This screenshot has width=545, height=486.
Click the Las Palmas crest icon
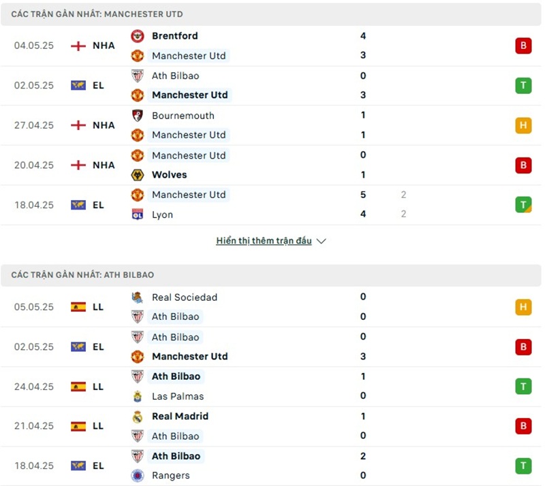138,396
